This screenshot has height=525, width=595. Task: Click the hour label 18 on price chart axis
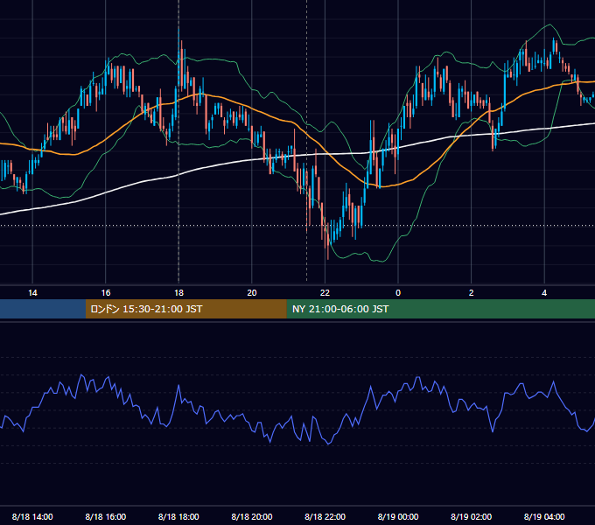pos(178,293)
